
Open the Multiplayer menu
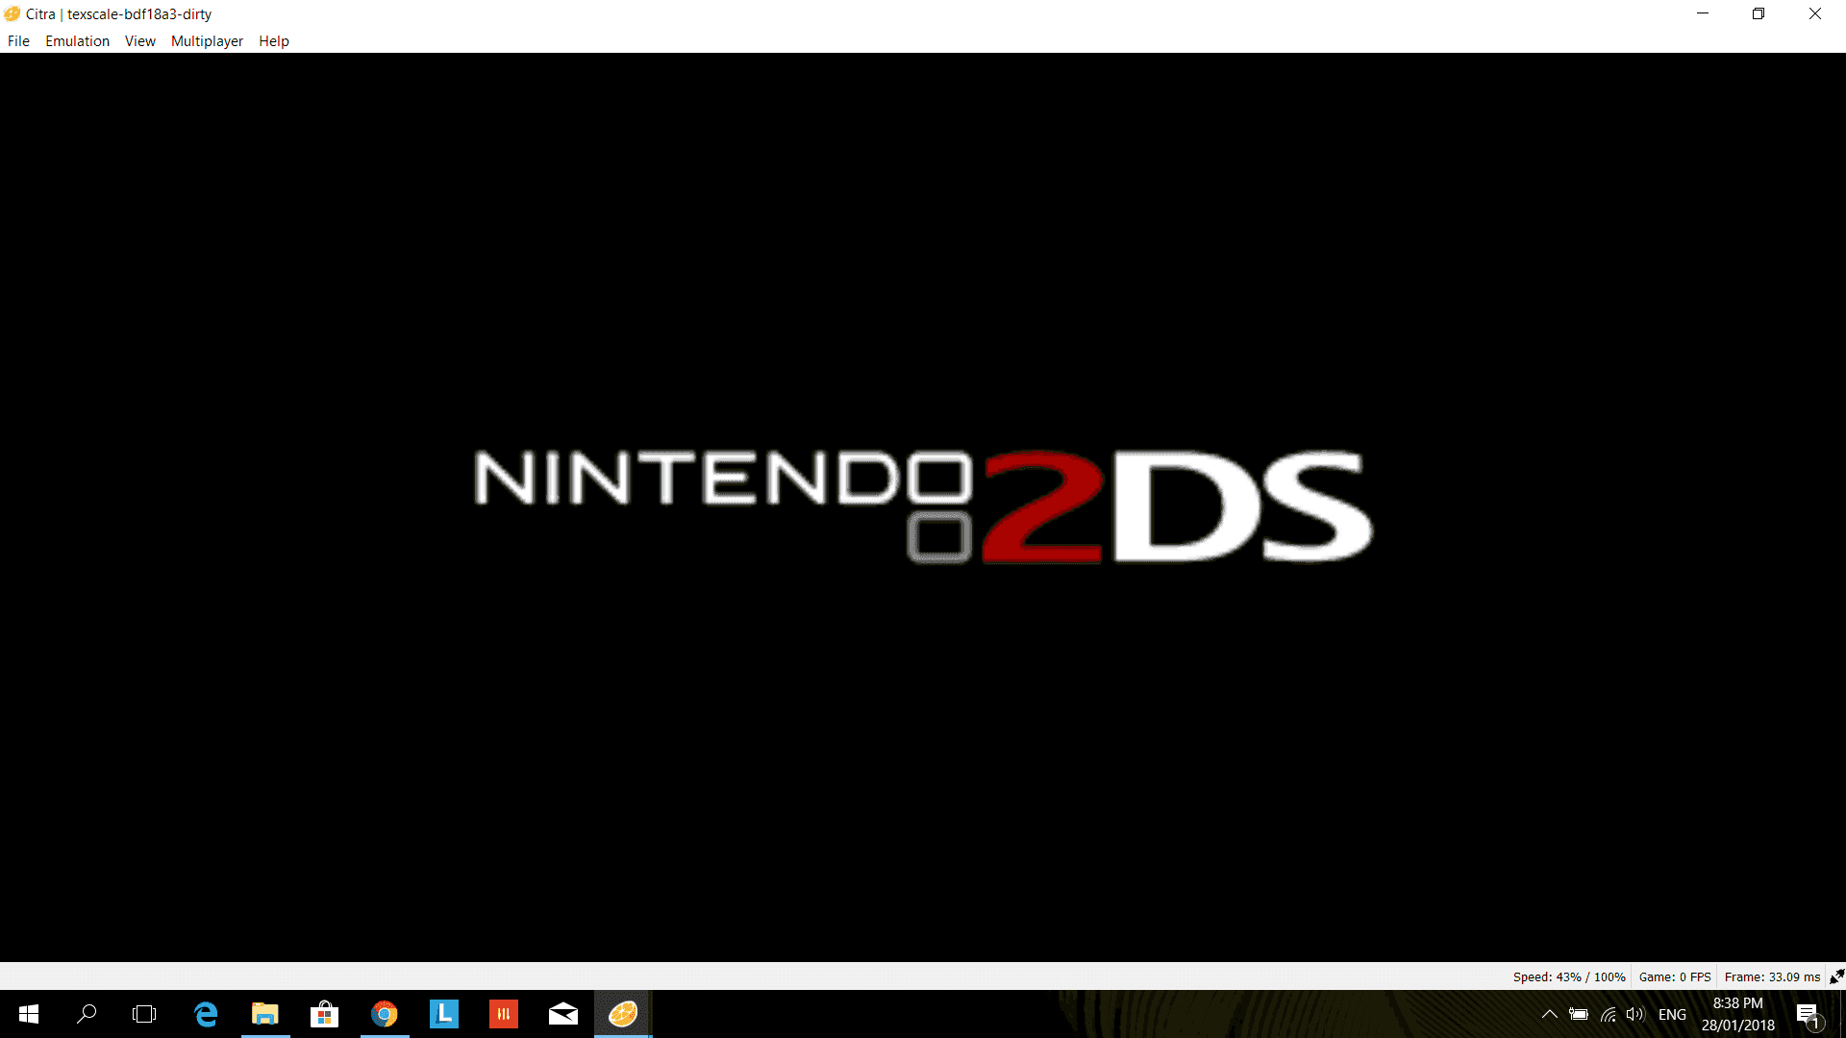[207, 41]
